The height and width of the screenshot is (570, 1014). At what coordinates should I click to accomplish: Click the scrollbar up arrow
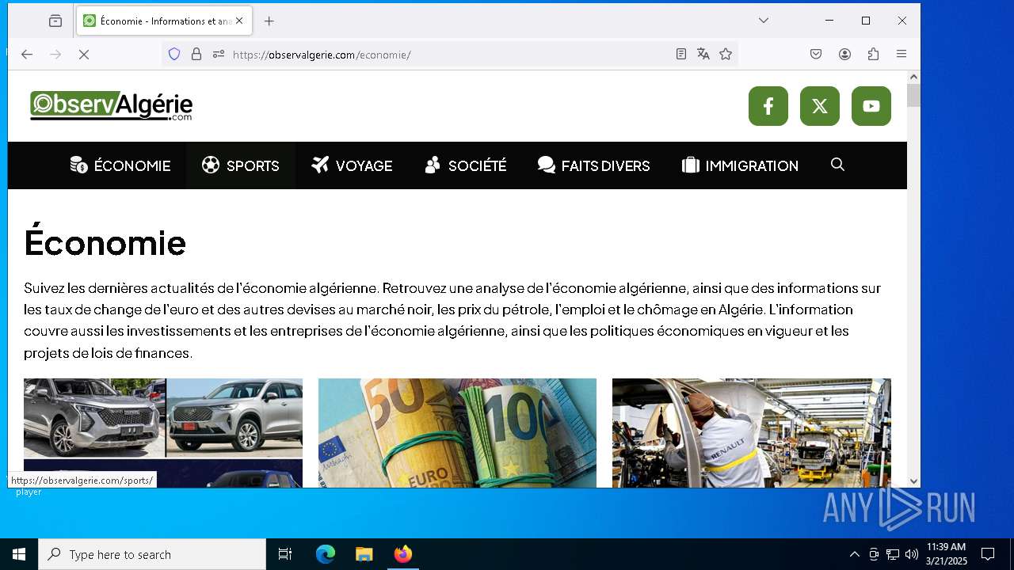(913, 77)
